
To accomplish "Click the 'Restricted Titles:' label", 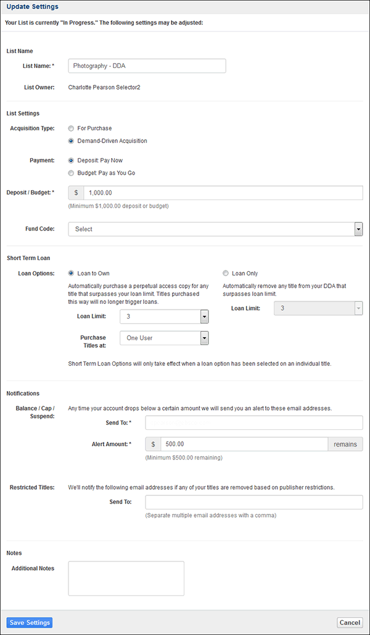I will (x=32, y=487).
